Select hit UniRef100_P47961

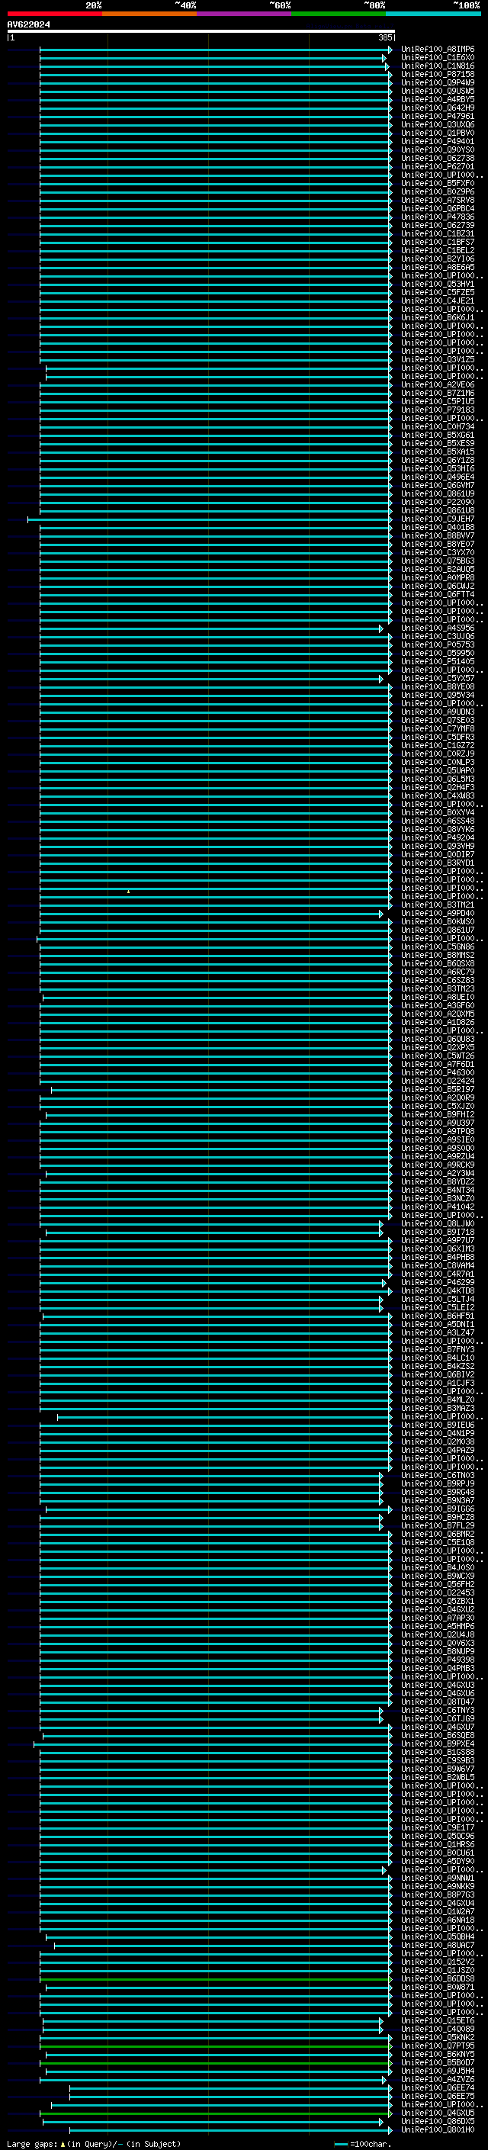click(x=437, y=116)
